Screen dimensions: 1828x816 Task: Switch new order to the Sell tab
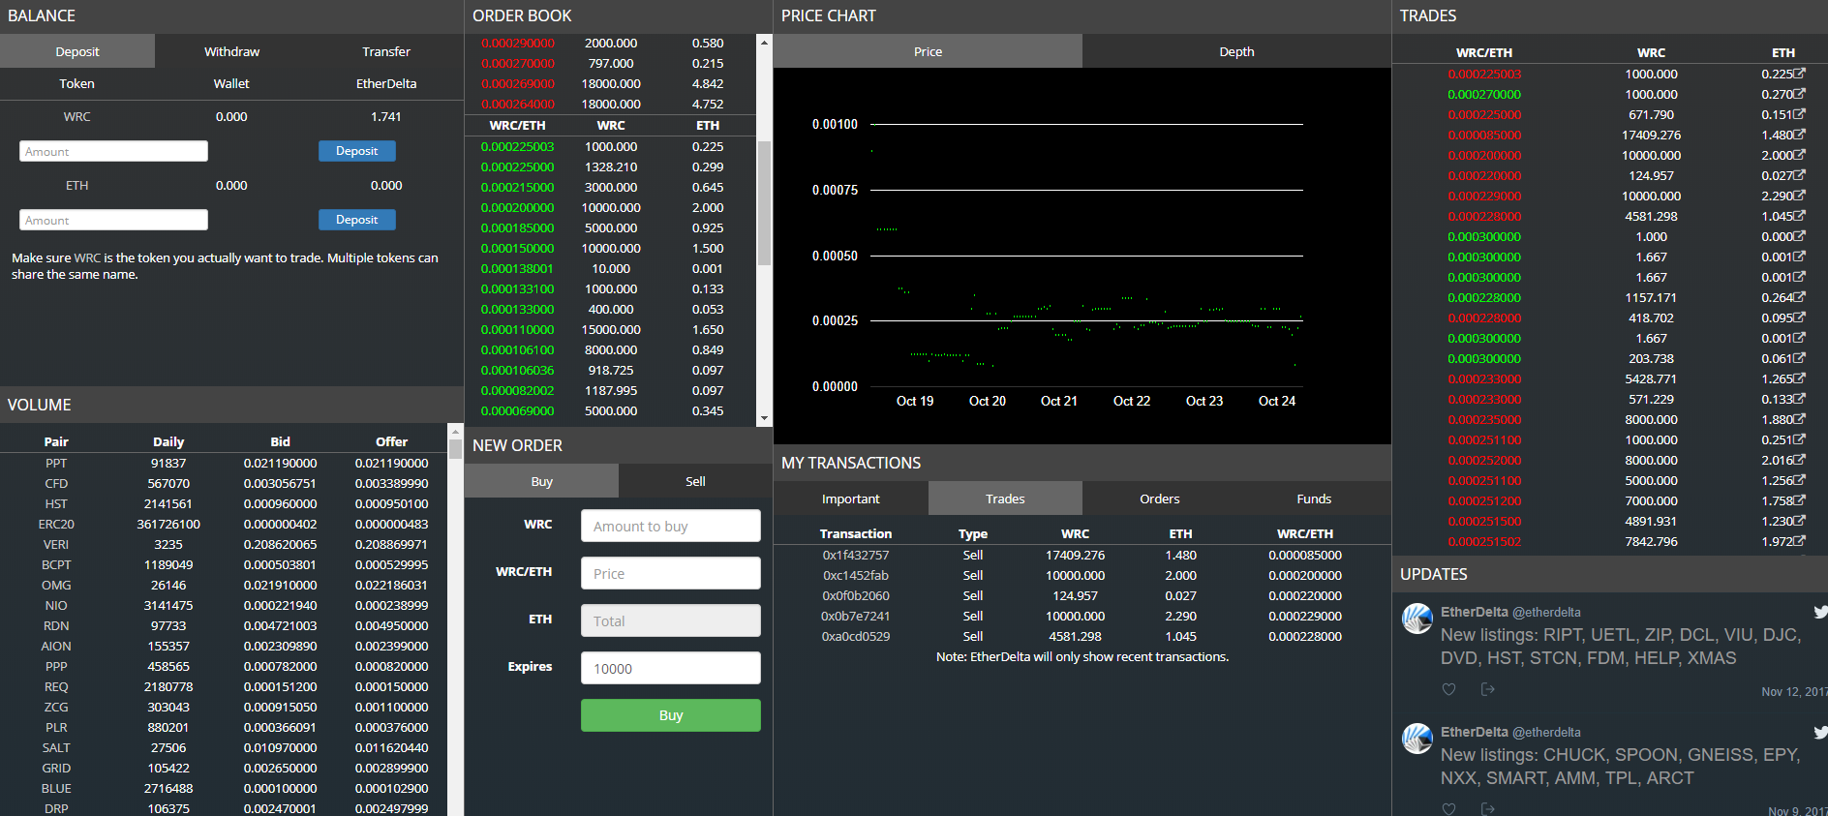(x=695, y=481)
